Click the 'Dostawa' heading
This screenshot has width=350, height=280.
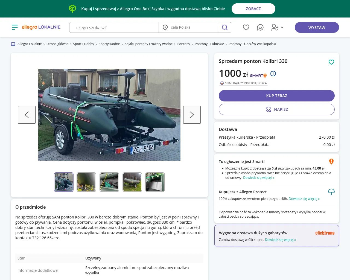coord(228,130)
